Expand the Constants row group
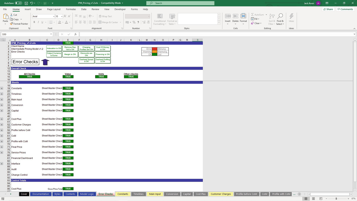The height and width of the screenshot is (201, 357). [2, 88]
